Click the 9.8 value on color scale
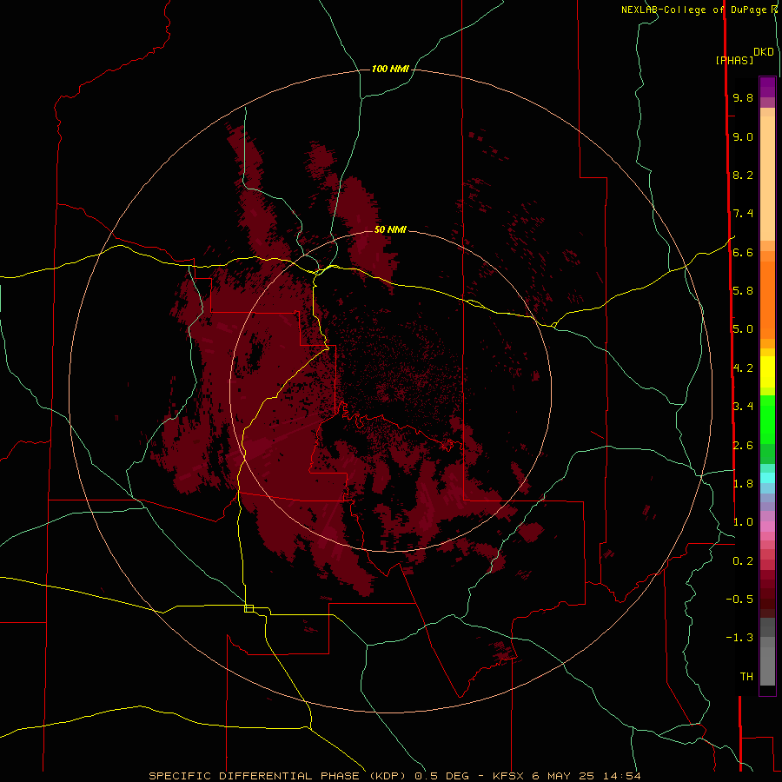The width and height of the screenshot is (782, 782). click(743, 97)
